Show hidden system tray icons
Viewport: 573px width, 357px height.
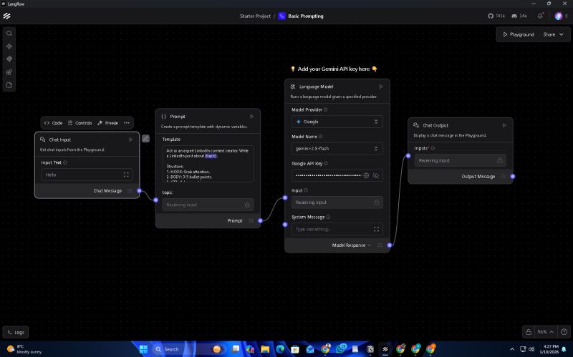[511, 349]
